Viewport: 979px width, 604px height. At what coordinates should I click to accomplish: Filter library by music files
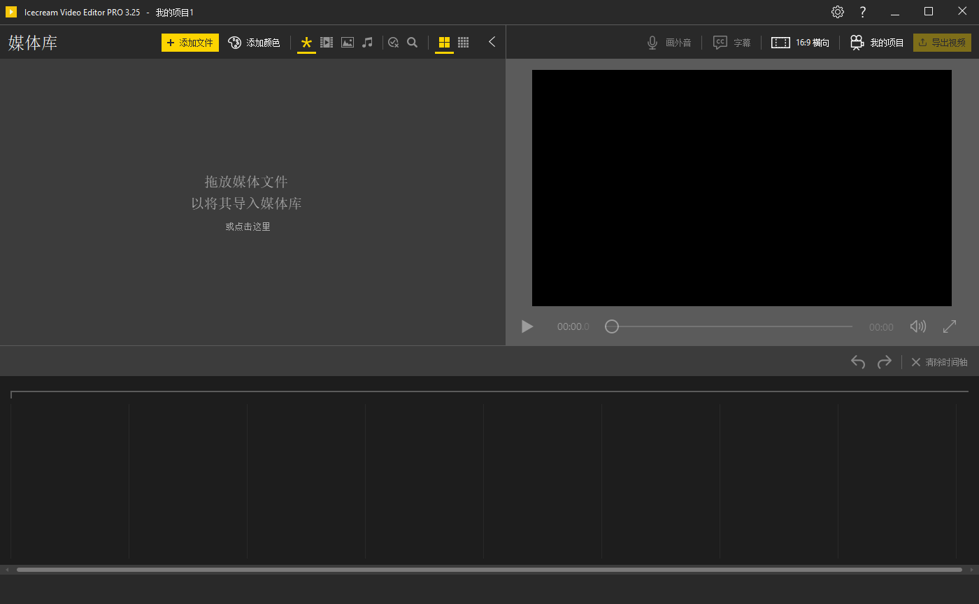[x=367, y=42]
